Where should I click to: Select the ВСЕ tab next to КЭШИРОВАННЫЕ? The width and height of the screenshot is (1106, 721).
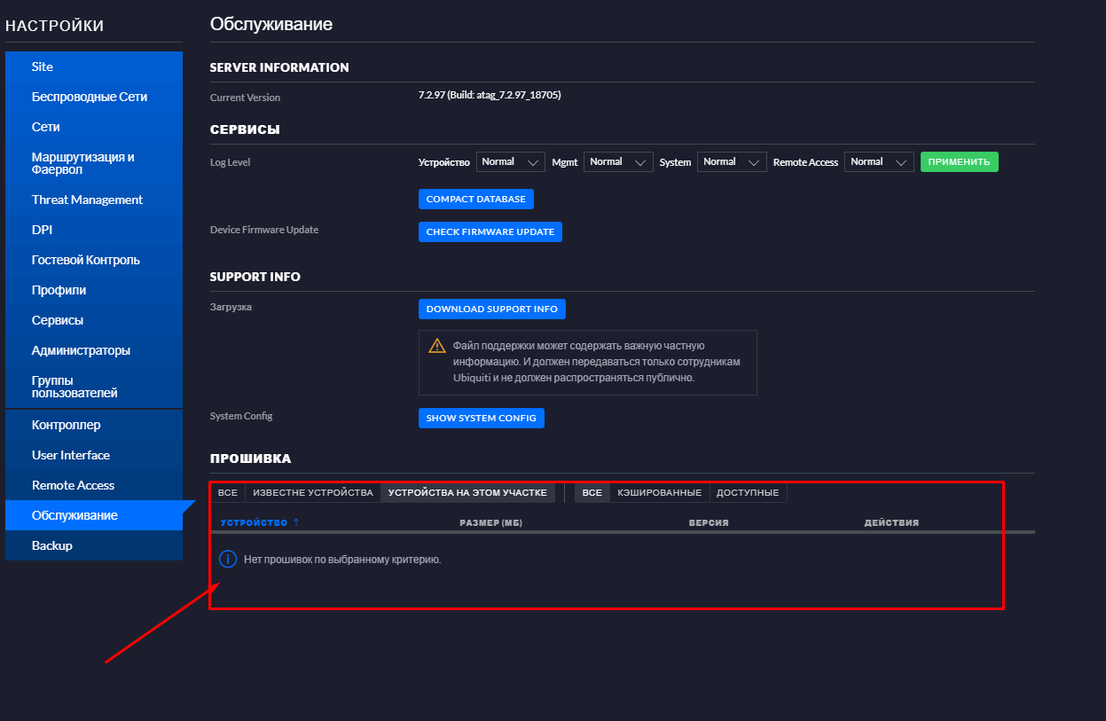(x=592, y=492)
